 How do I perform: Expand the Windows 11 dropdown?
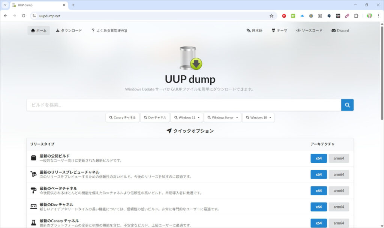187,117
